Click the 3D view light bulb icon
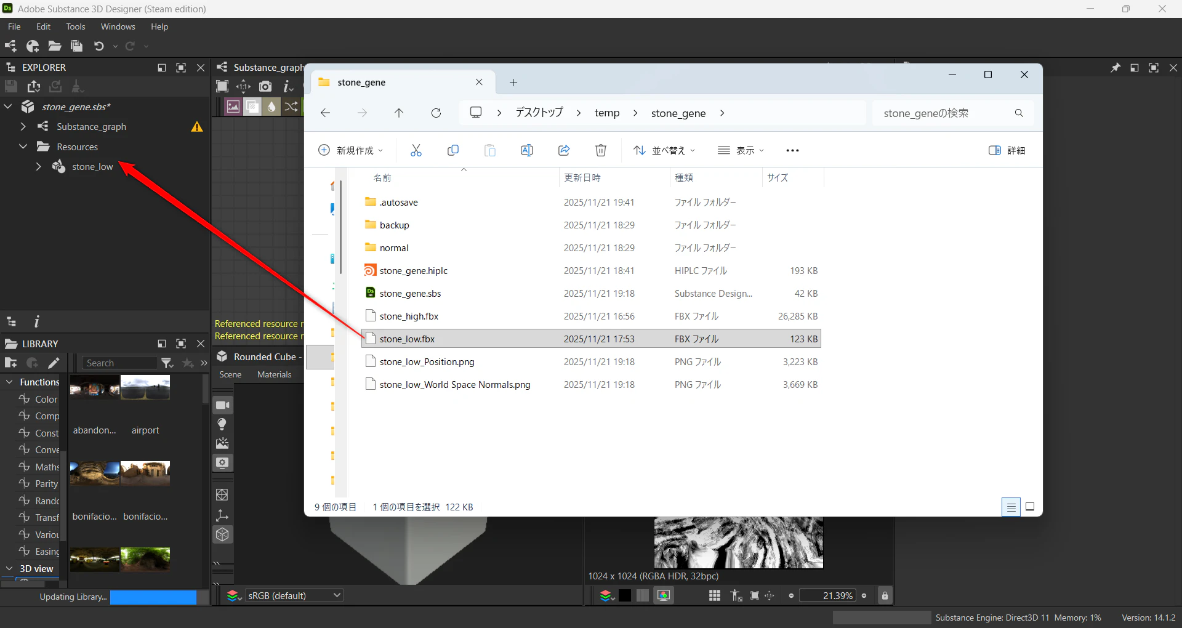This screenshot has height=628, width=1182. coord(222,424)
